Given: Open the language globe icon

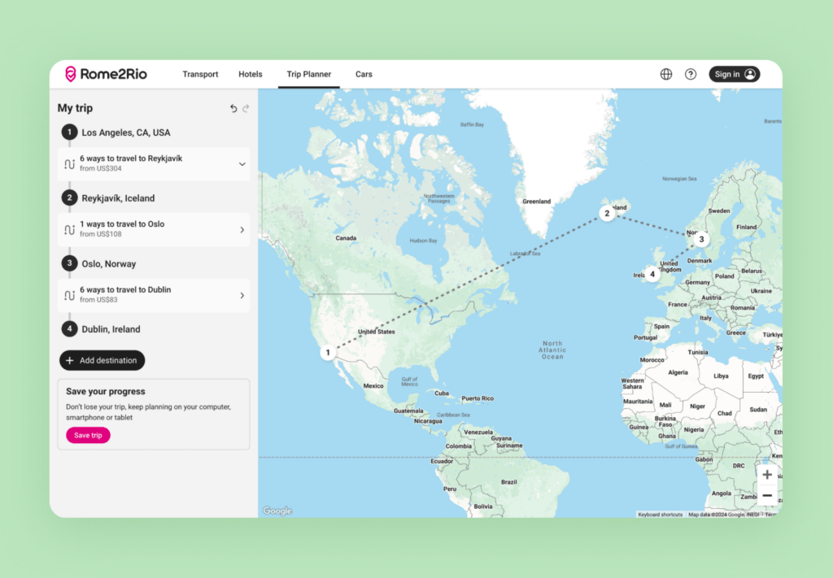Looking at the screenshot, I should [666, 74].
